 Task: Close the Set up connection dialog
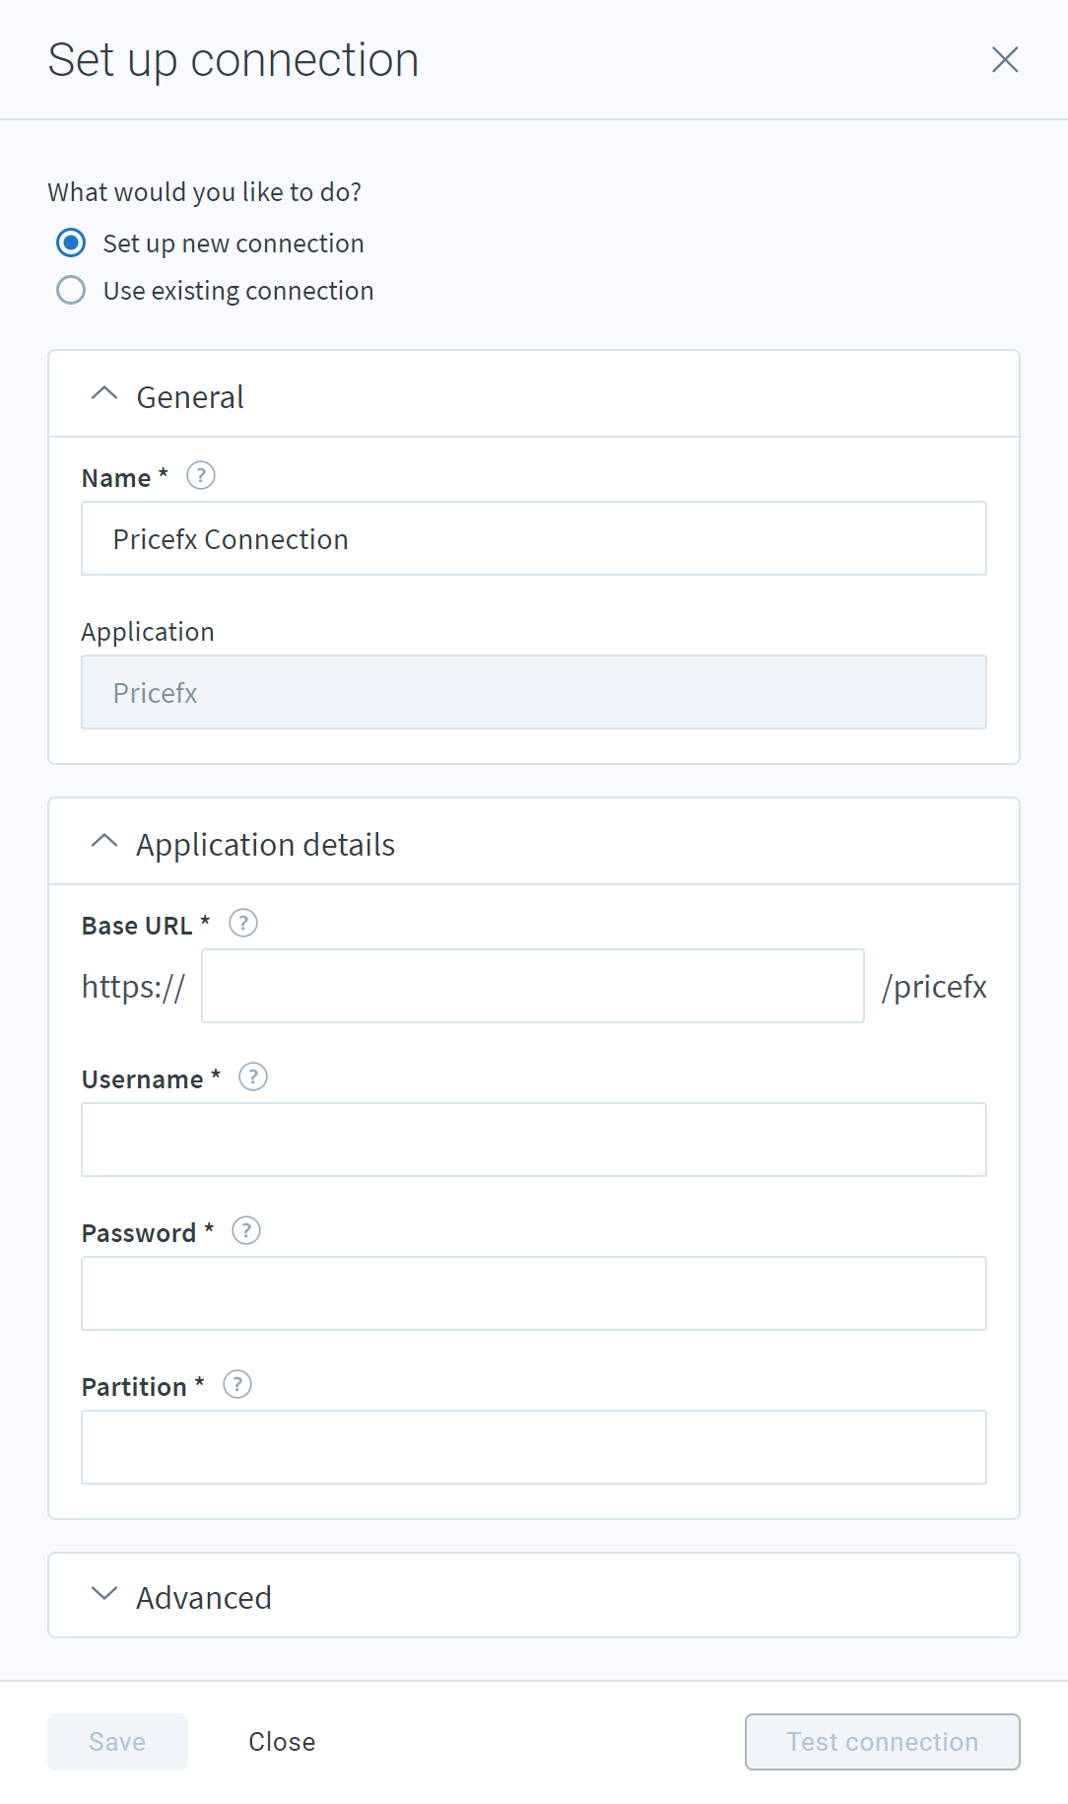(x=1005, y=60)
